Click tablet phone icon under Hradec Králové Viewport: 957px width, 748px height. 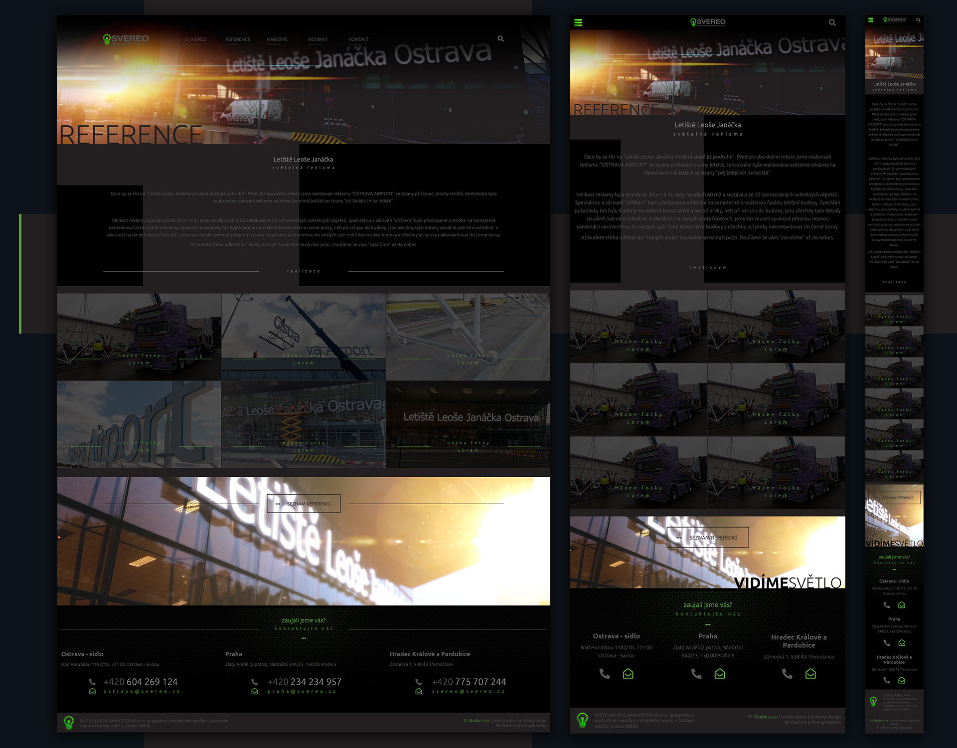[787, 674]
